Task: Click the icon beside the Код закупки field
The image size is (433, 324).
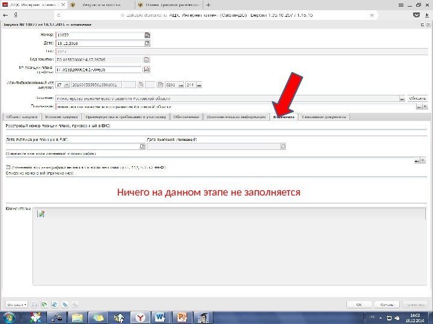Action: (147, 59)
